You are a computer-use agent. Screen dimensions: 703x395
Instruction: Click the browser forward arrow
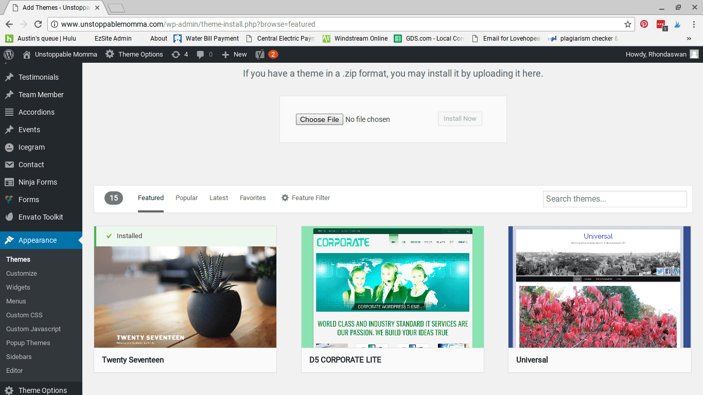pyautogui.click(x=24, y=24)
